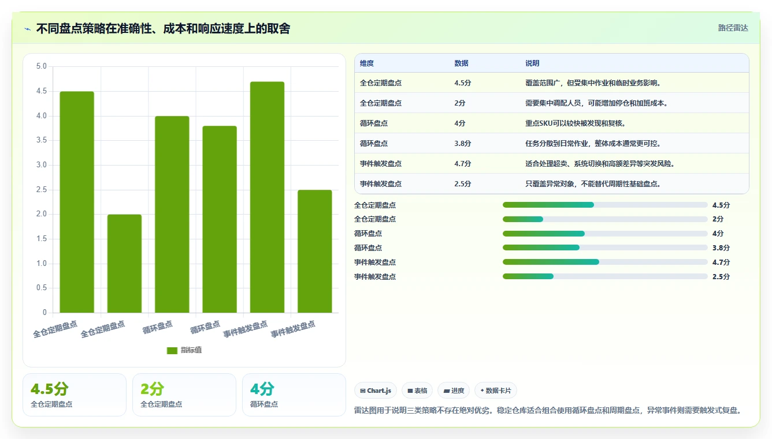This screenshot has height=439, width=772.
Task: Click the 进度 tag
Action: point(454,391)
